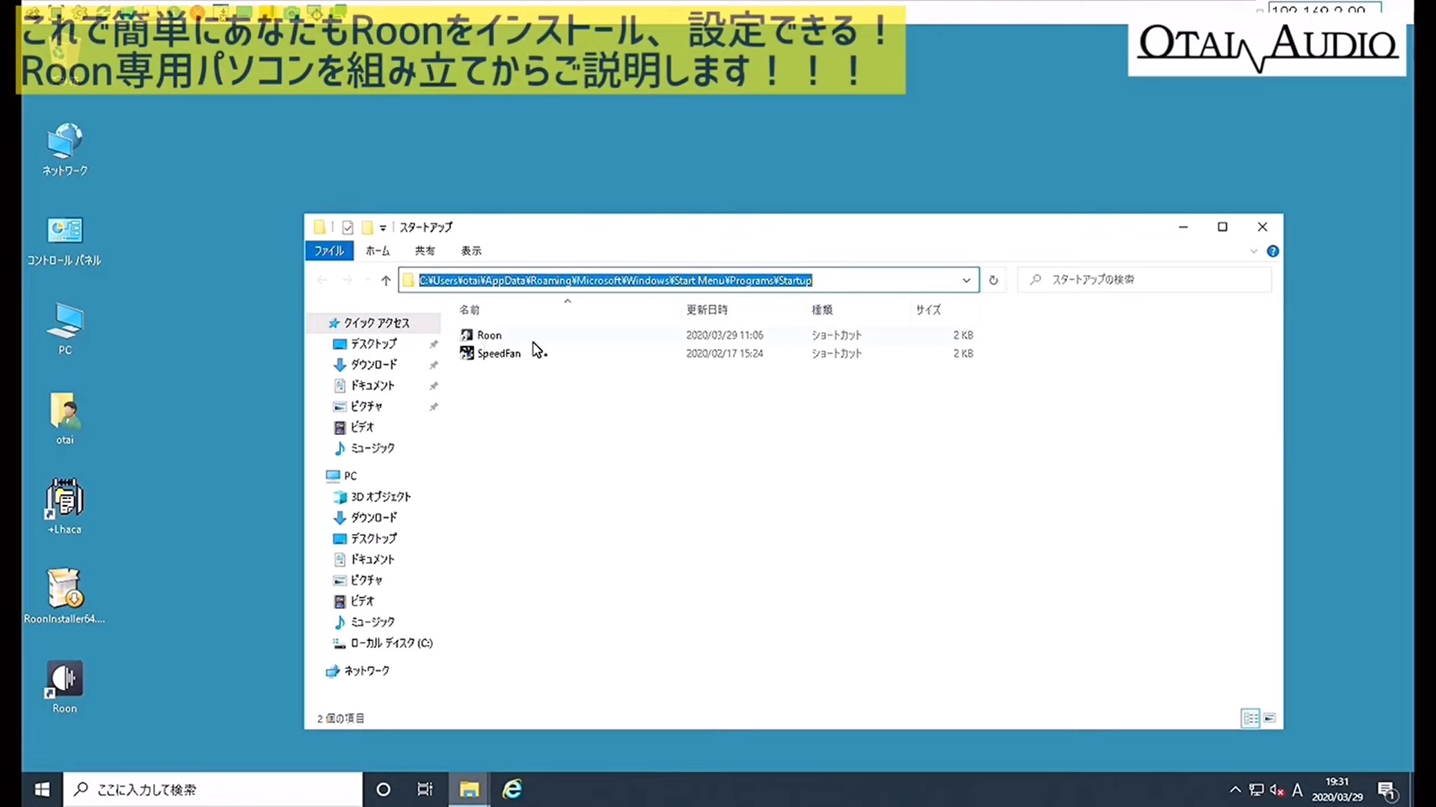Viewport: 1436px width, 807px height.
Task: Launch Internet Explorer from taskbar
Action: (x=512, y=789)
